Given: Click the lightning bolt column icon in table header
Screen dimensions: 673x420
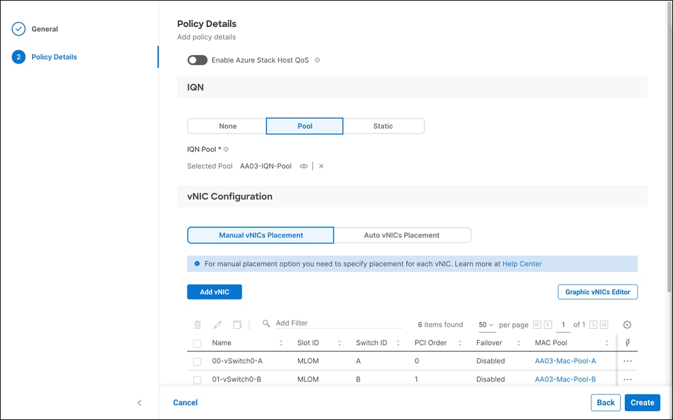Looking at the screenshot, I should [x=627, y=342].
